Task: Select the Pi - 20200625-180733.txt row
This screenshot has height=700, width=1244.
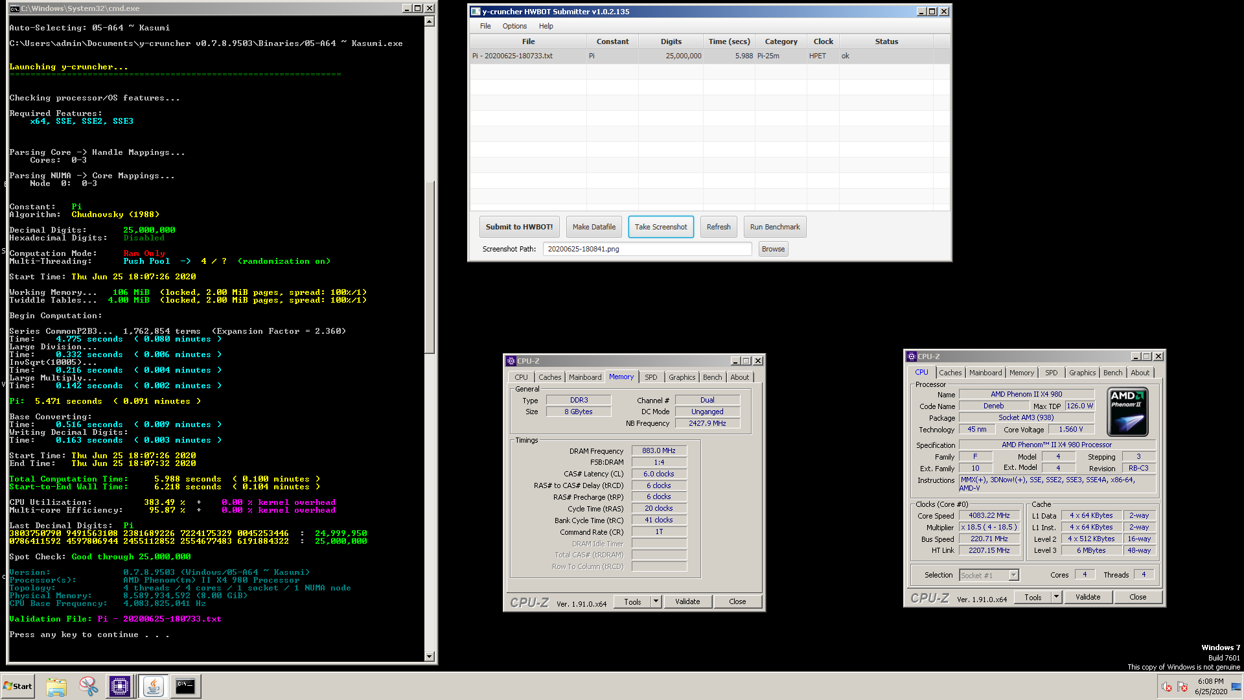Action: (x=709, y=56)
